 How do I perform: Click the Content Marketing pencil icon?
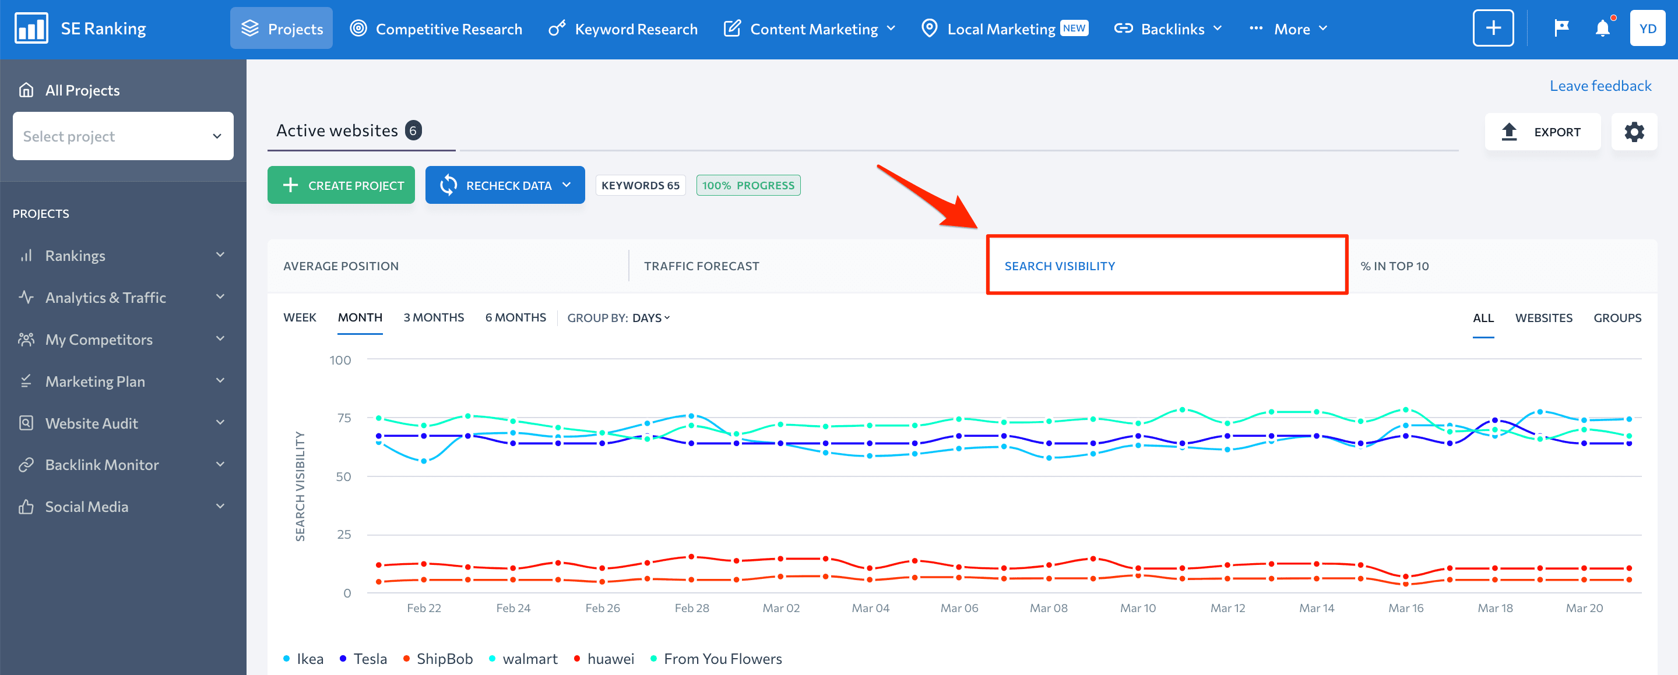point(732,29)
